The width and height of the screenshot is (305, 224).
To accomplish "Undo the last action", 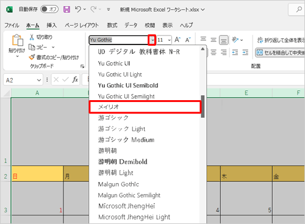I will pos(78,9).
